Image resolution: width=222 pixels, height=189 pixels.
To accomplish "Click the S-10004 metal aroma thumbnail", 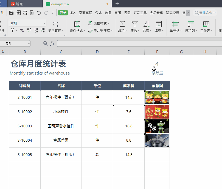I will (157, 141).
